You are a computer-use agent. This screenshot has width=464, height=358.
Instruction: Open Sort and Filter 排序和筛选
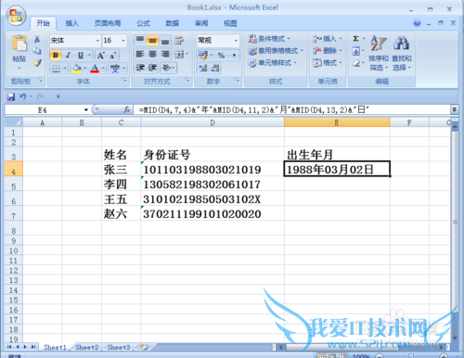tap(379, 53)
